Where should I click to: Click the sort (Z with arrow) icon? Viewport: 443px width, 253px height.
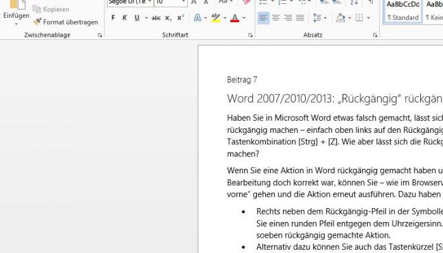pyautogui.click(x=354, y=3)
